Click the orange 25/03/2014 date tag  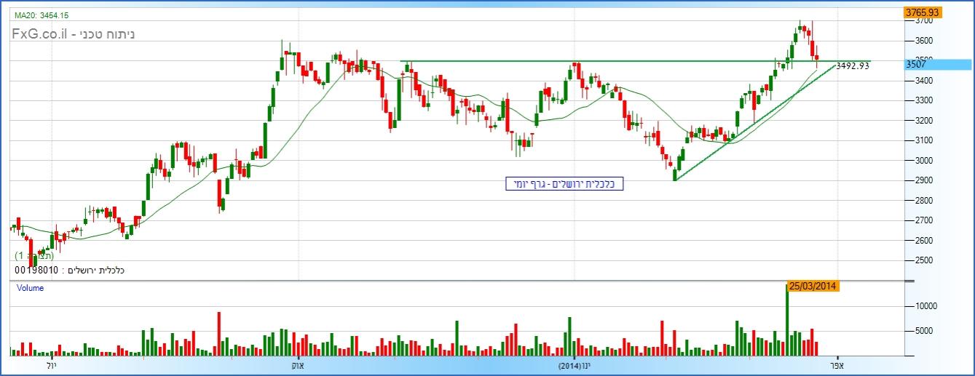pyautogui.click(x=815, y=287)
